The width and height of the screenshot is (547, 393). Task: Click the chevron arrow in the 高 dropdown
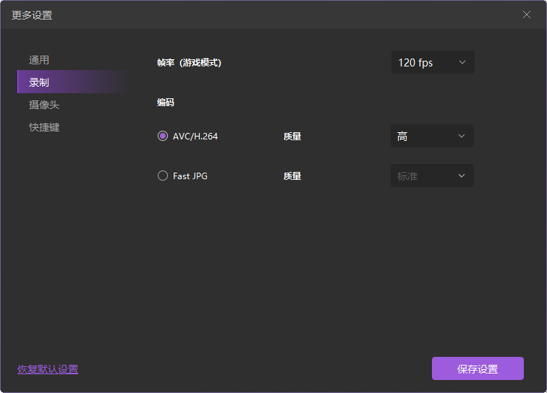pyautogui.click(x=462, y=136)
